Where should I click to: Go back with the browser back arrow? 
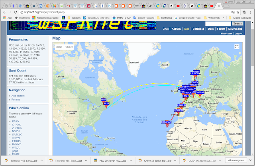(x=4, y=12)
